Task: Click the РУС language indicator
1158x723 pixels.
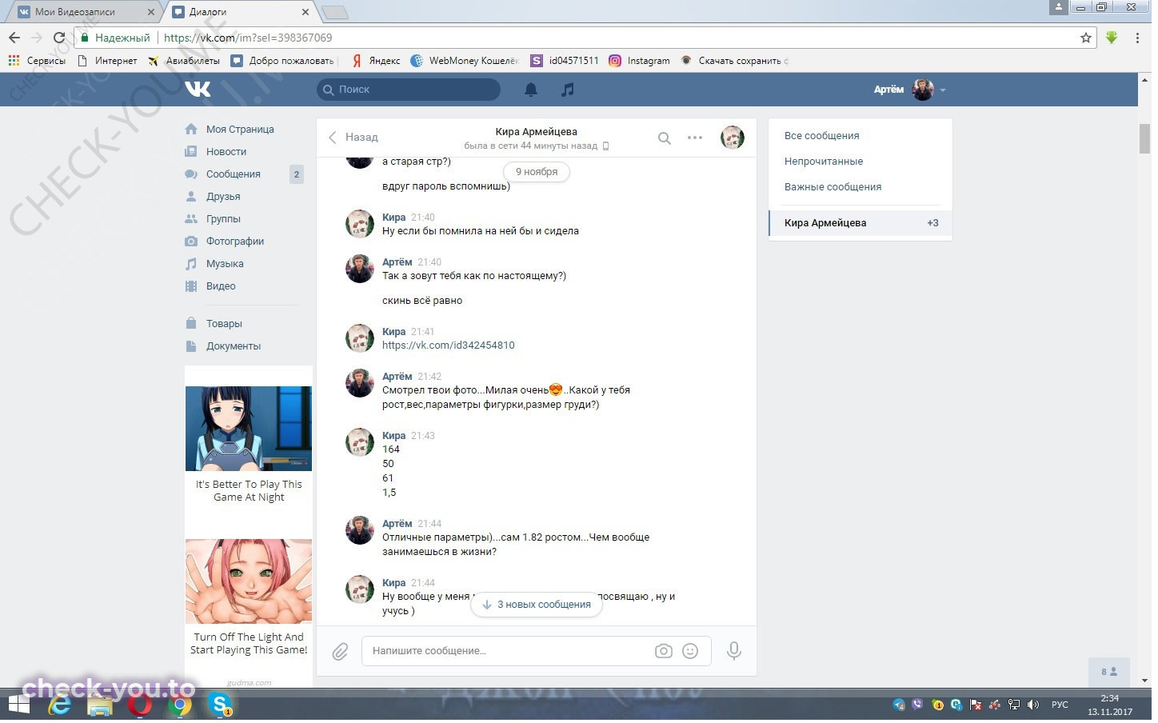Action: [1060, 705]
